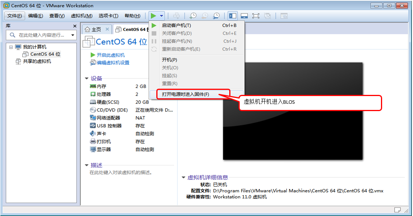
Task: Select 挂起(S) menu entry
Action: pos(197,76)
